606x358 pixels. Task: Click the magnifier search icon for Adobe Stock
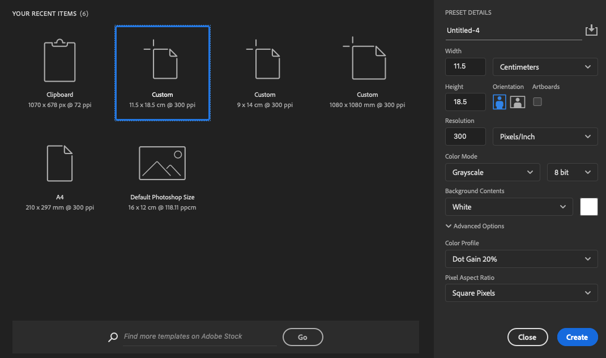(113, 337)
